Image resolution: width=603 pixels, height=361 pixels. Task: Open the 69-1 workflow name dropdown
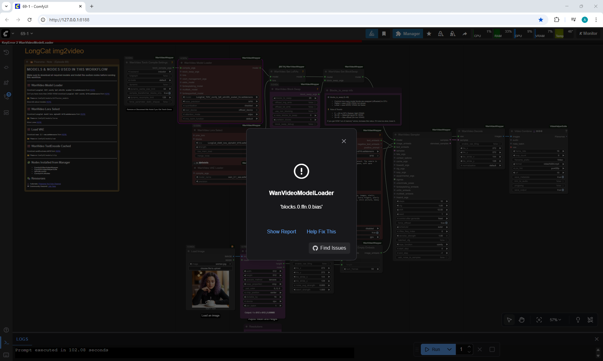pyautogui.click(x=27, y=34)
